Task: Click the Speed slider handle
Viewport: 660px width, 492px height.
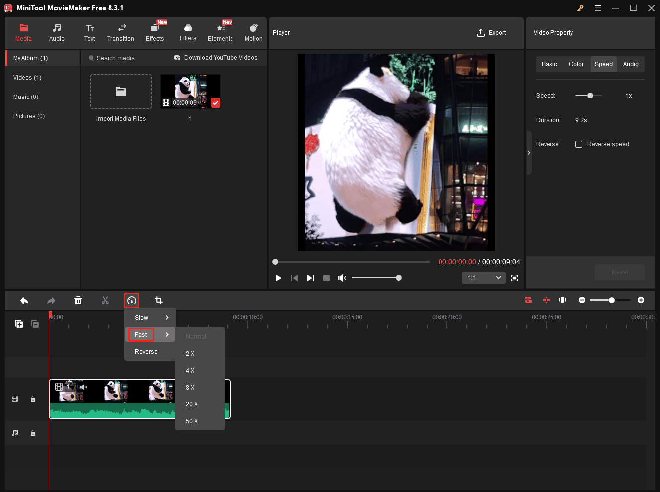Action: (x=590, y=96)
